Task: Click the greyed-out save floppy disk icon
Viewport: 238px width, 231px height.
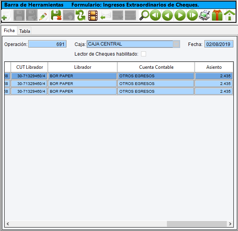Action: click(x=19, y=15)
